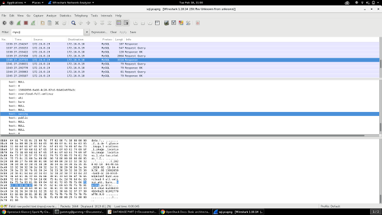Zoom out text size icon
The width and height of the screenshot is (382, 215).
coord(143,23)
